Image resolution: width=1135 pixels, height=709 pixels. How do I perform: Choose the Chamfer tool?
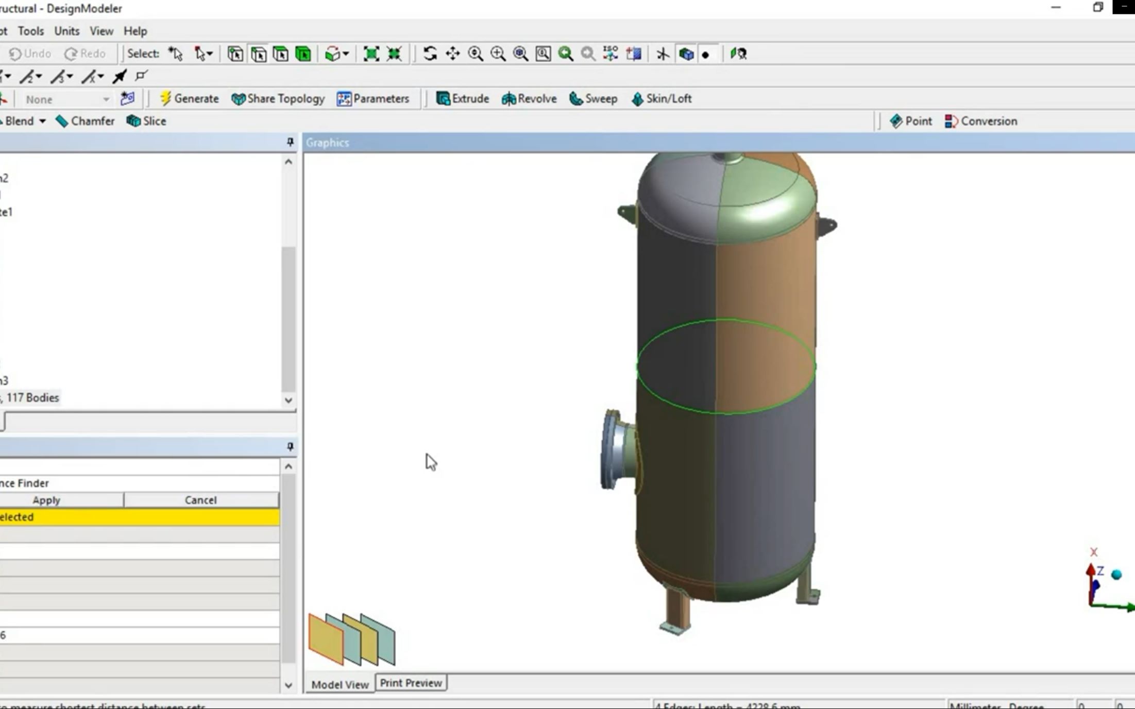[85, 121]
